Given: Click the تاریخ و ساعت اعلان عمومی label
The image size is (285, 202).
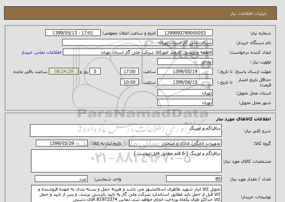Looking at the screenshot, I should click(x=129, y=33).
